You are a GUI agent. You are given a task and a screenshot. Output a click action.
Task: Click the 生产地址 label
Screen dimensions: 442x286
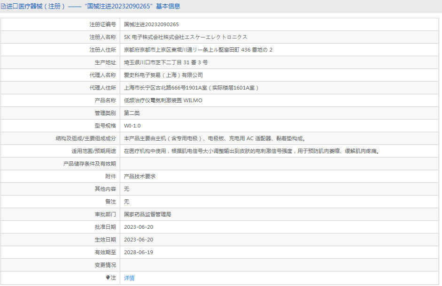[105, 62]
